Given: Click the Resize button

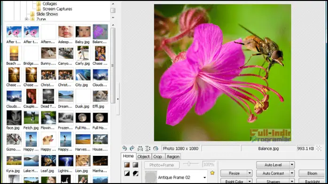Looking at the screenshot, I should pos(234,173).
